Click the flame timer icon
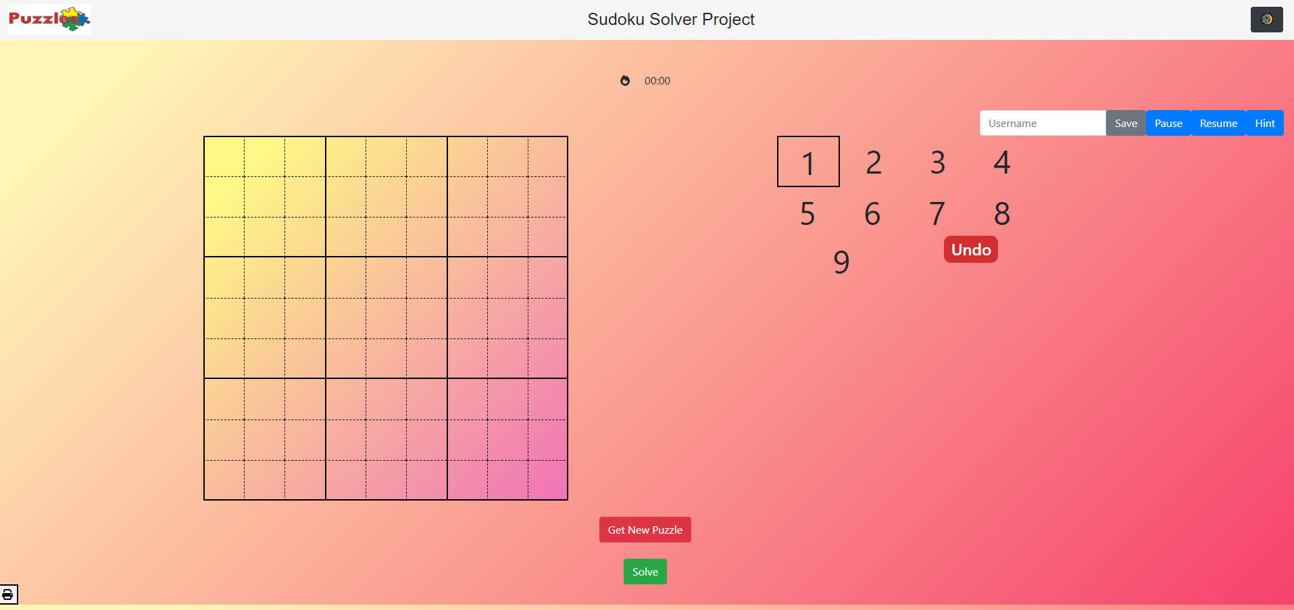Image resolution: width=1294 pixels, height=610 pixels. click(625, 80)
